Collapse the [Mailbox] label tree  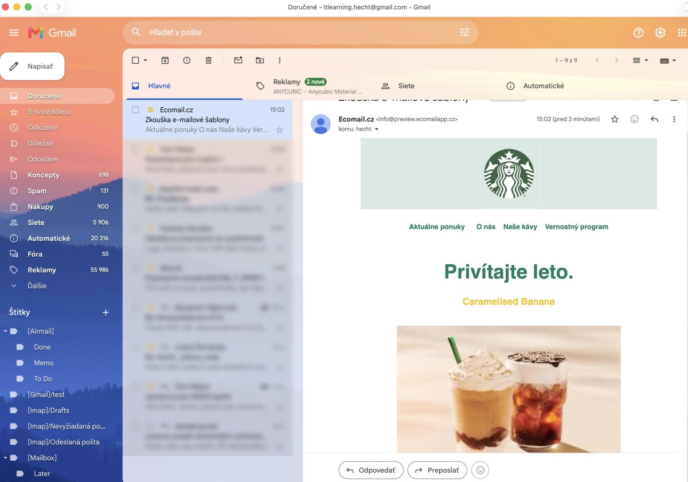coord(6,458)
